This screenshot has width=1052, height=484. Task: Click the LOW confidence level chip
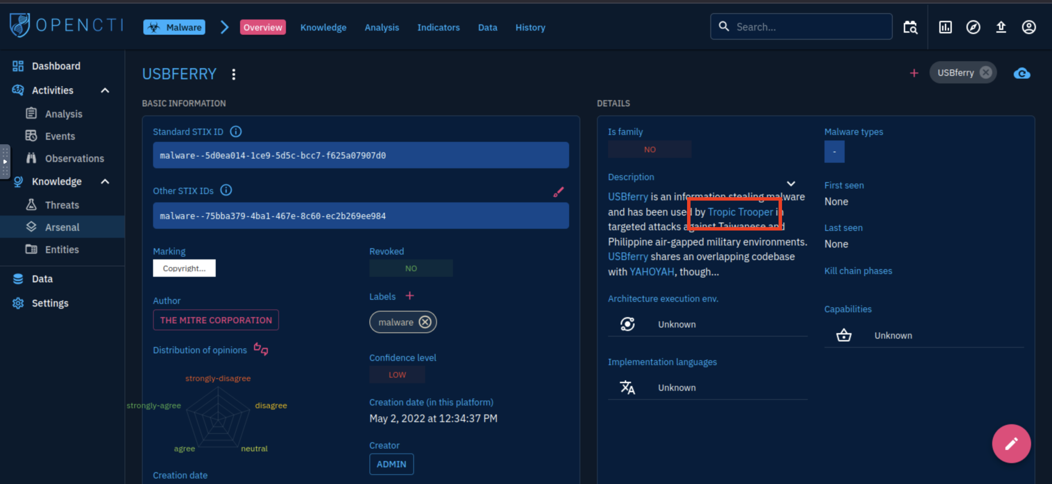pos(397,374)
